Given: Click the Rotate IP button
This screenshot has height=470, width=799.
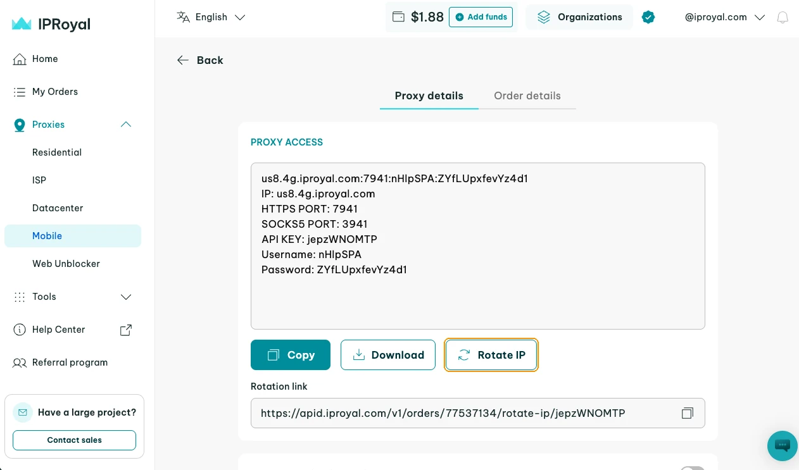Looking at the screenshot, I should (x=491, y=355).
